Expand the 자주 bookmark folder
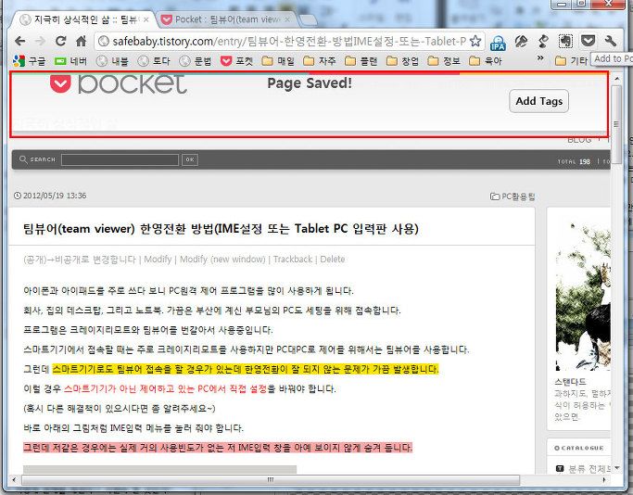633x495 pixels. tap(320, 61)
